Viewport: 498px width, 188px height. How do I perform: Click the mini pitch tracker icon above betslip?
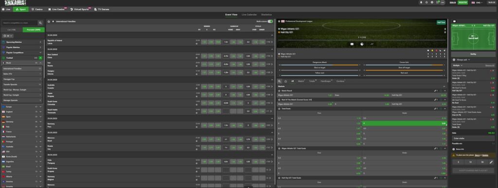[454, 21]
